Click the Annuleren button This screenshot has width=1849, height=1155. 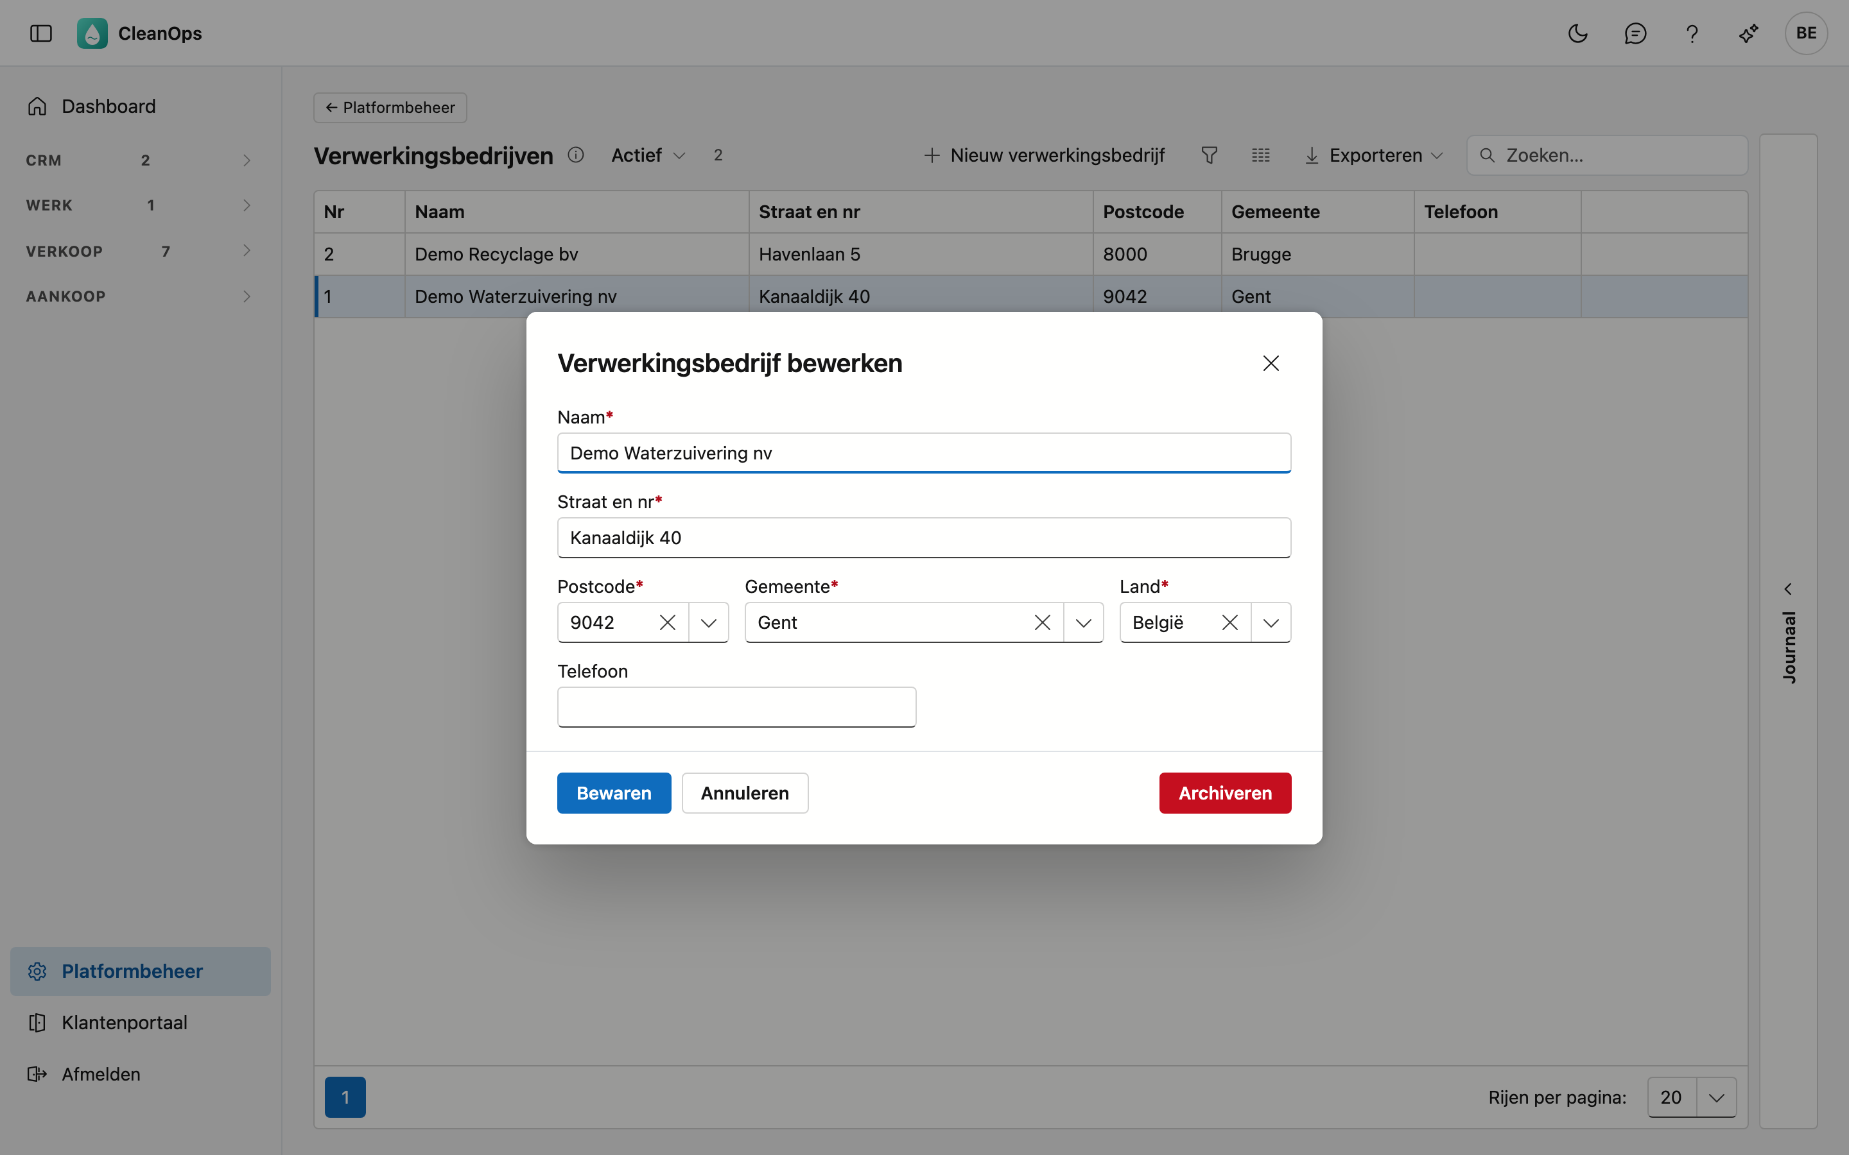click(x=745, y=793)
